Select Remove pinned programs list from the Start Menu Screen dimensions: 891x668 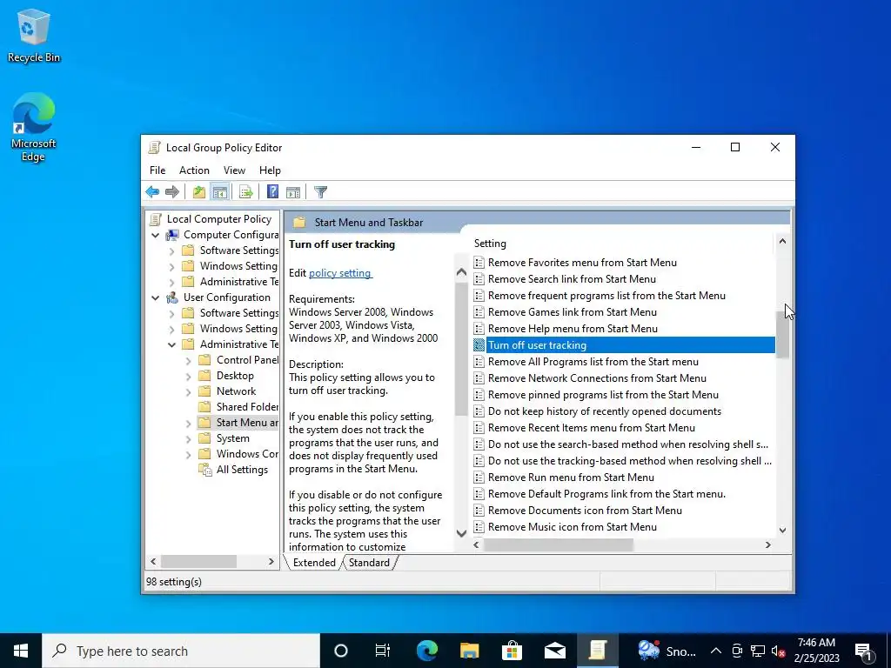click(x=603, y=395)
